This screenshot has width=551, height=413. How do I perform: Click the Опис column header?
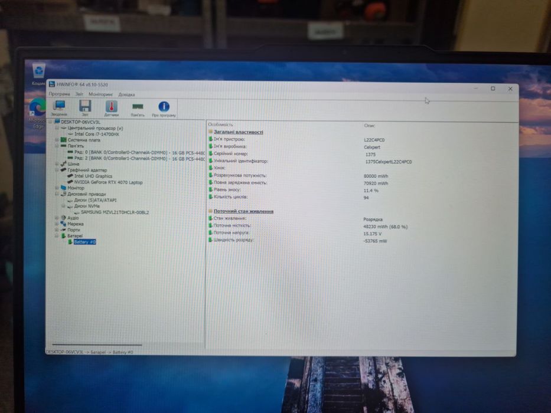click(369, 125)
